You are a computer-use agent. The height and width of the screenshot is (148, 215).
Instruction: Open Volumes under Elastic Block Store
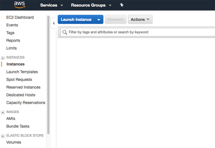[14, 142]
